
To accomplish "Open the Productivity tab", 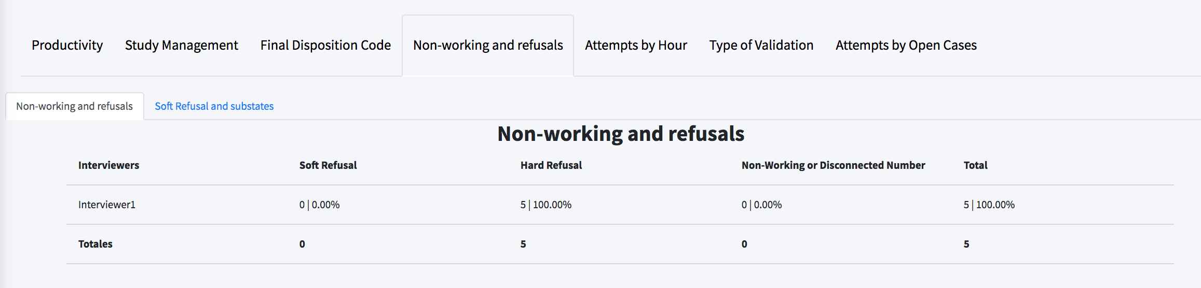I will [67, 46].
